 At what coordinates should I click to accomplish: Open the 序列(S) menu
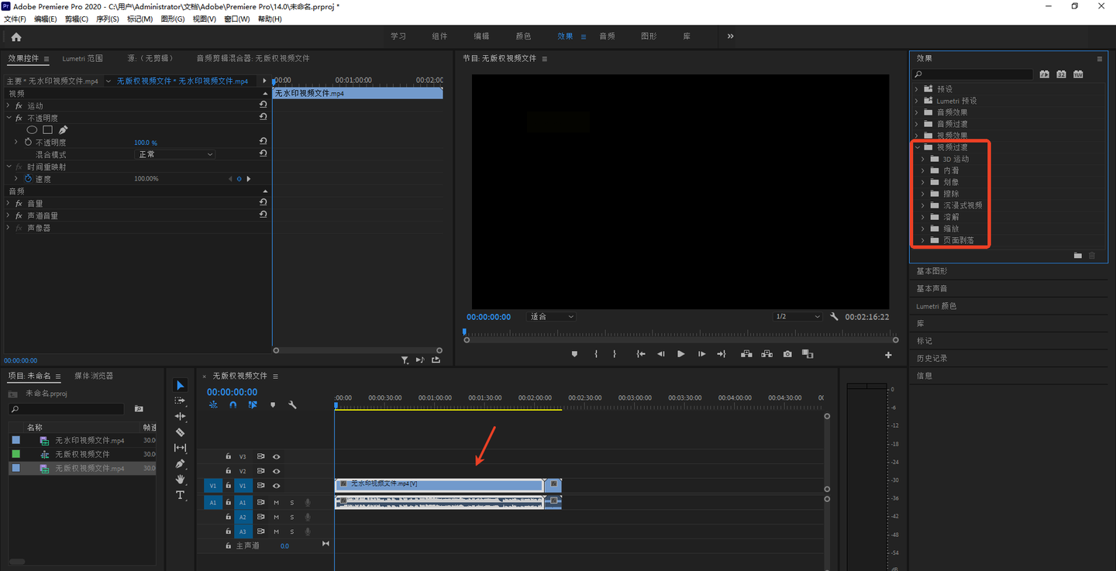[107, 19]
